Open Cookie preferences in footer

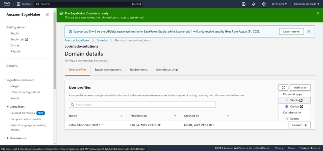[x=310, y=148]
